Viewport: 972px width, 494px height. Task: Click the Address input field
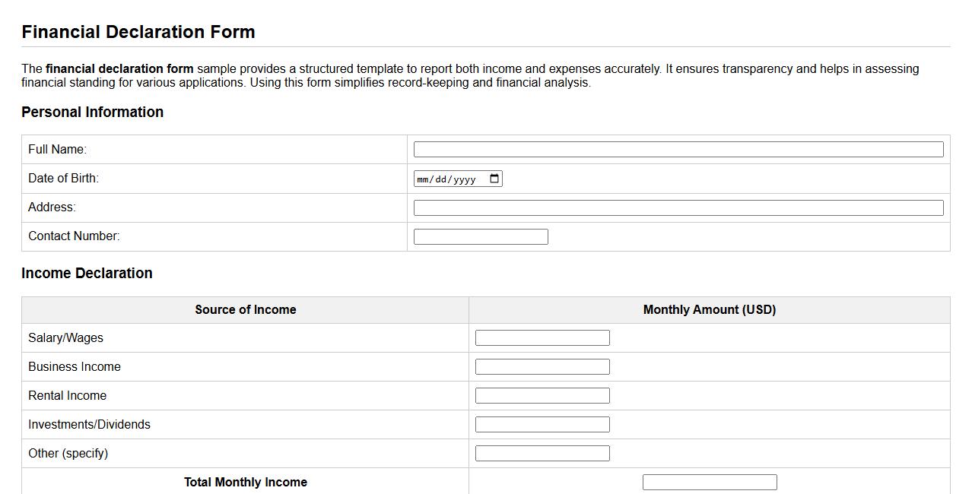coord(678,207)
